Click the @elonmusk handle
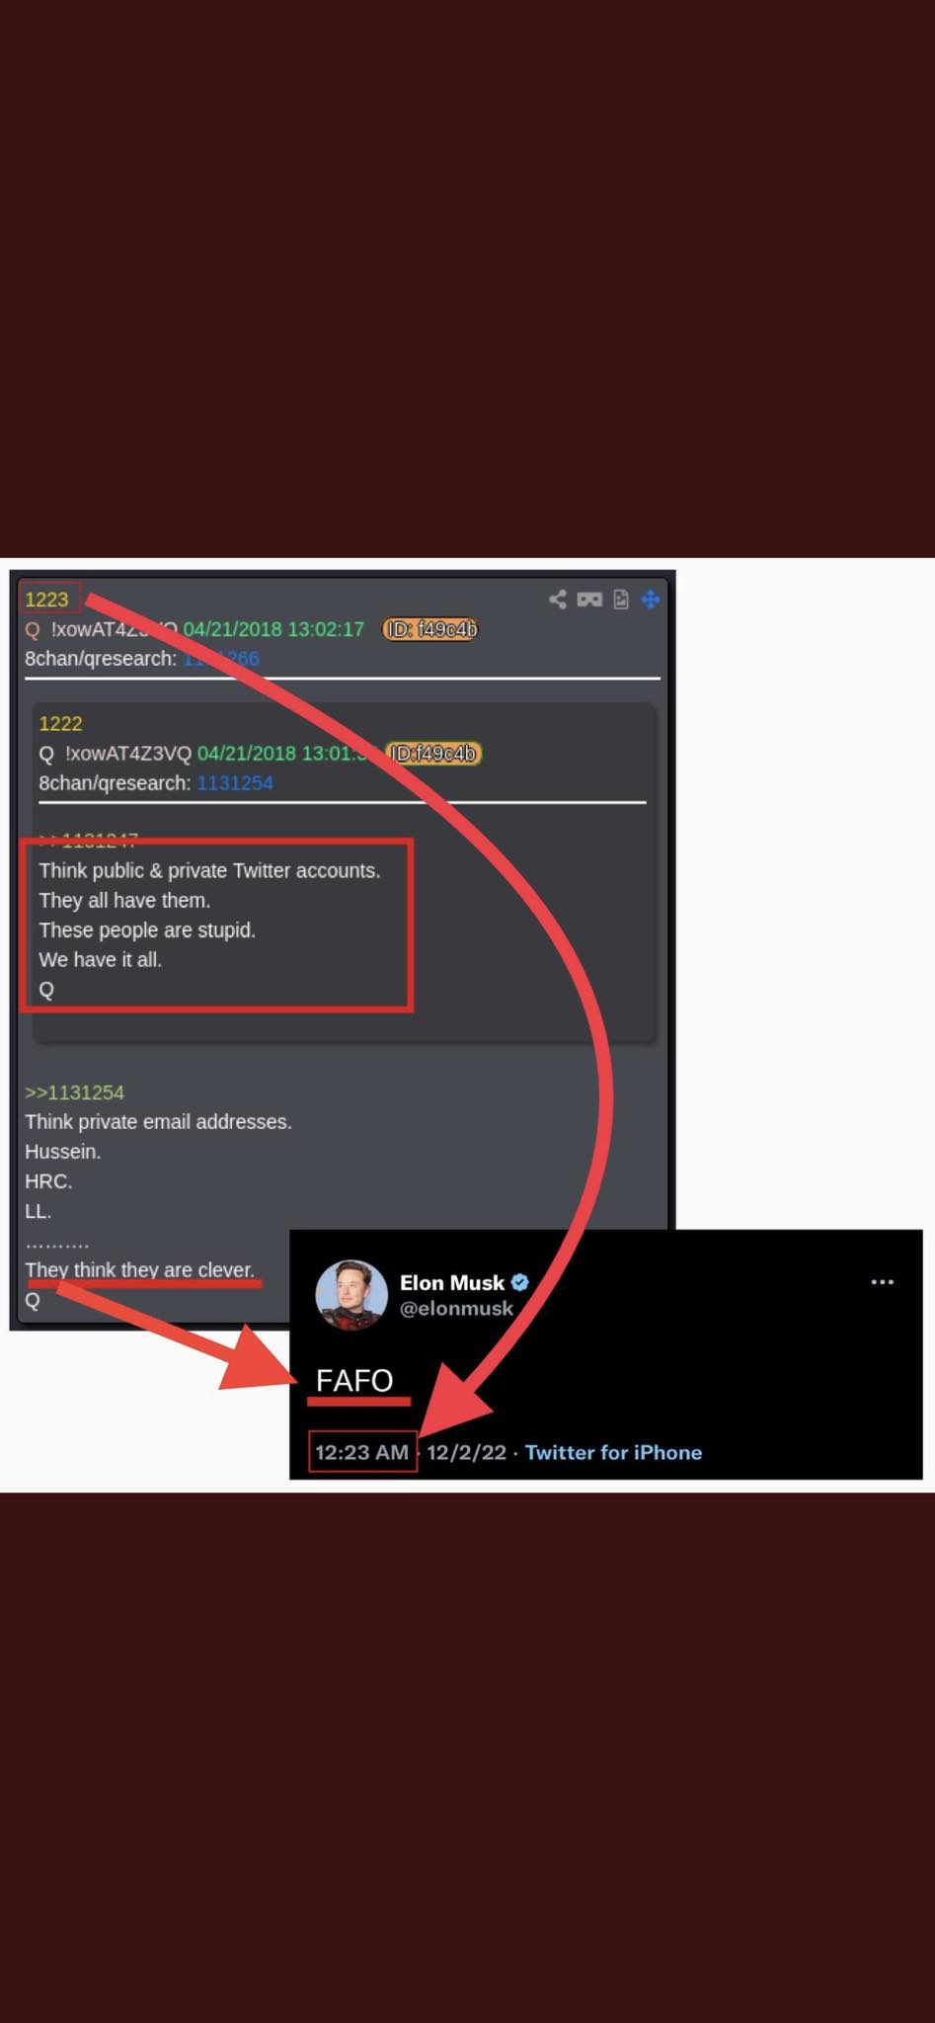 (x=456, y=1309)
